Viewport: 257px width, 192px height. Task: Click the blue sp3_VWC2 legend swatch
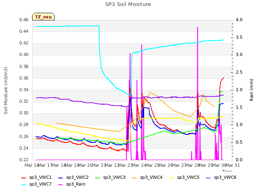[x=61, y=178]
